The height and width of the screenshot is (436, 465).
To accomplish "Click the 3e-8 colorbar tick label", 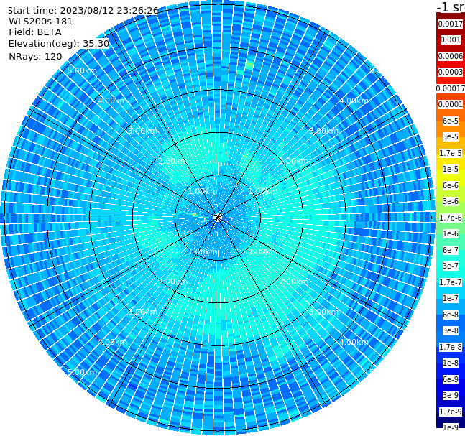I will pyautogui.click(x=451, y=330).
